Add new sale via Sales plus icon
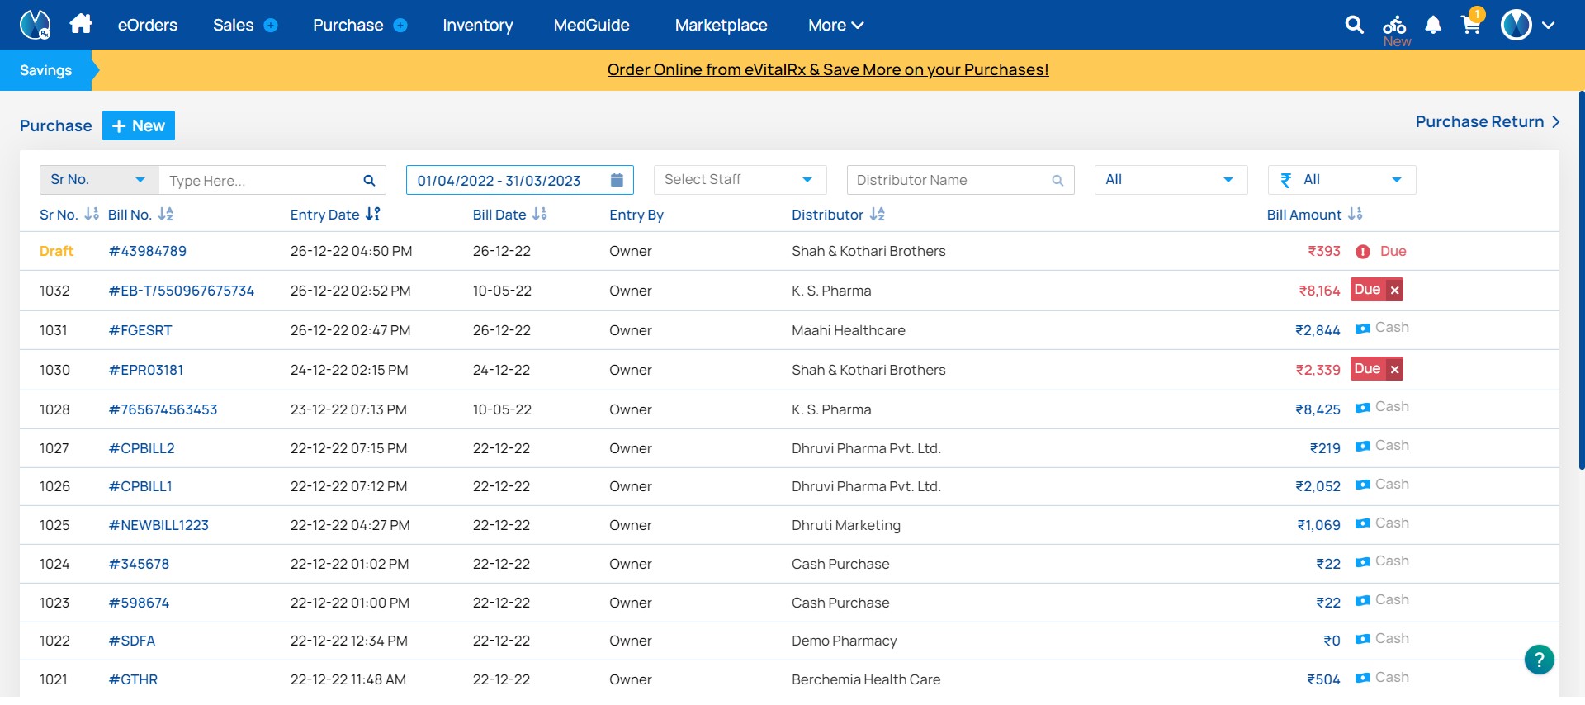1585x705 pixels. 271,26
